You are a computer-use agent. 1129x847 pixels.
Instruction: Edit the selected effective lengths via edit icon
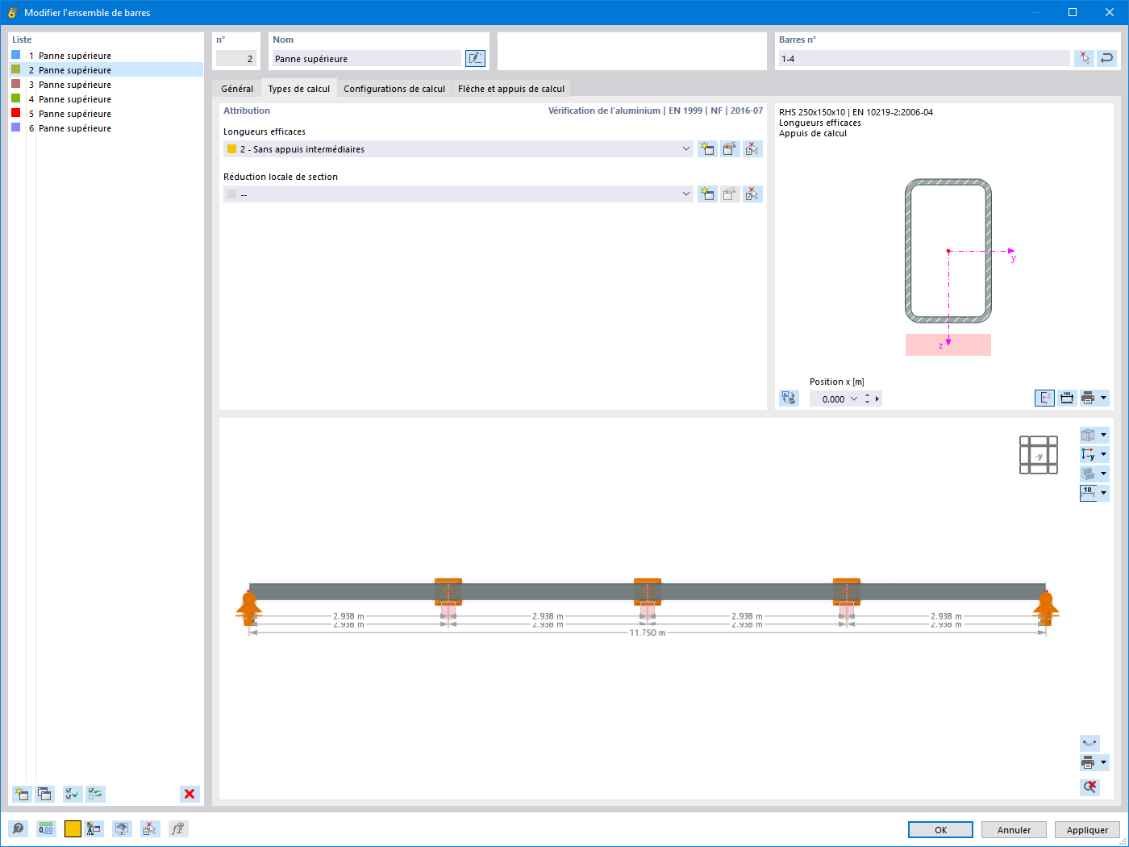click(x=729, y=148)
